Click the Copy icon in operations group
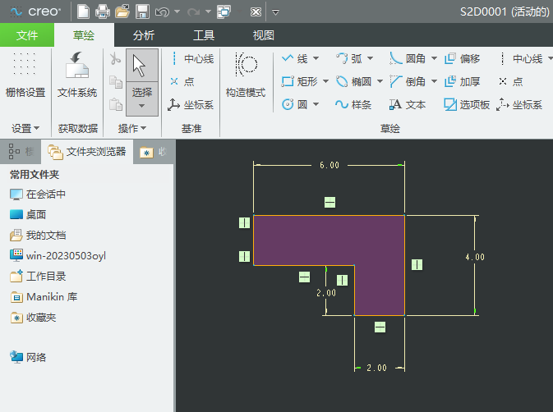 pyautogui.click(x=115, y=82)
